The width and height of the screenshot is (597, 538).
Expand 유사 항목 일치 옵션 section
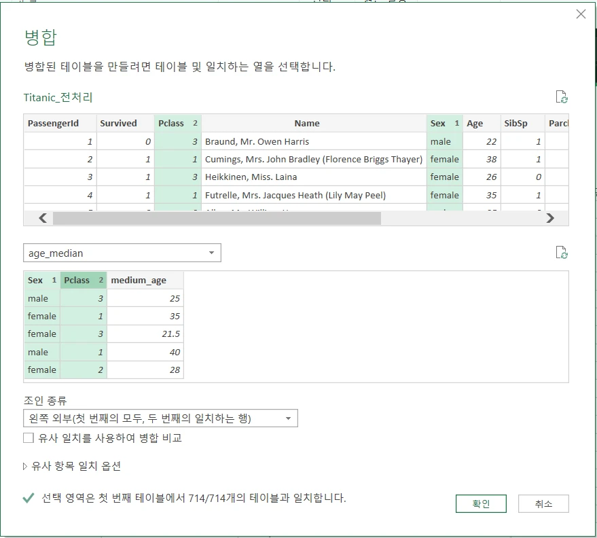point(72,466)
